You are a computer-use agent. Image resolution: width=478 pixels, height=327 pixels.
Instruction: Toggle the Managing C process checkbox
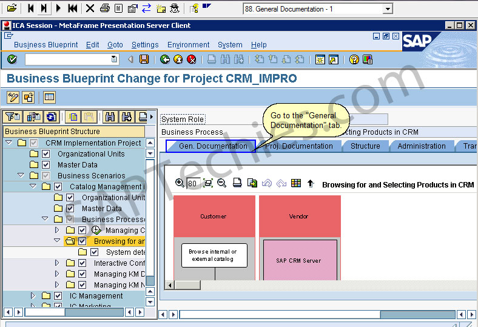point(82,231)
